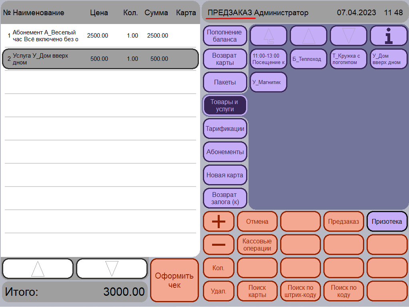Click the Отмена button
This screenshot has height=307, width=409.
[x=257, y=221]
